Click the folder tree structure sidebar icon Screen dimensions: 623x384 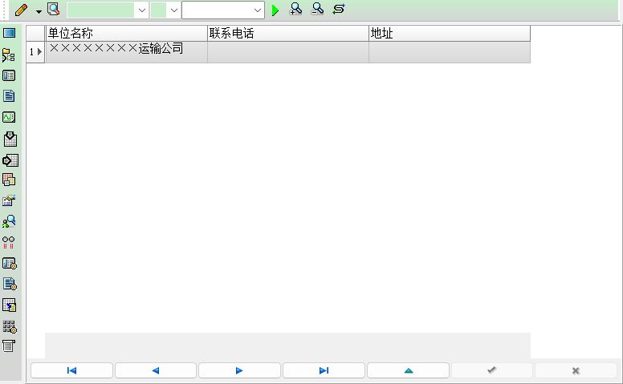pos(8,55)
